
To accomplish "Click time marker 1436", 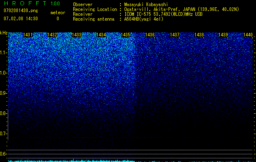I will (150, 35).
